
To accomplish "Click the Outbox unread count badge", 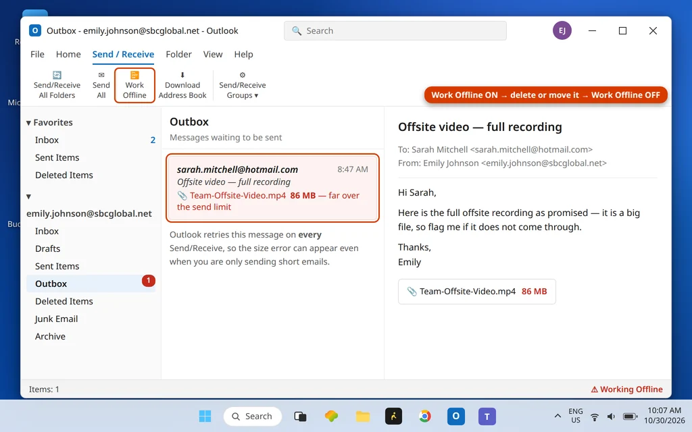I will click(x=148, y=280).
